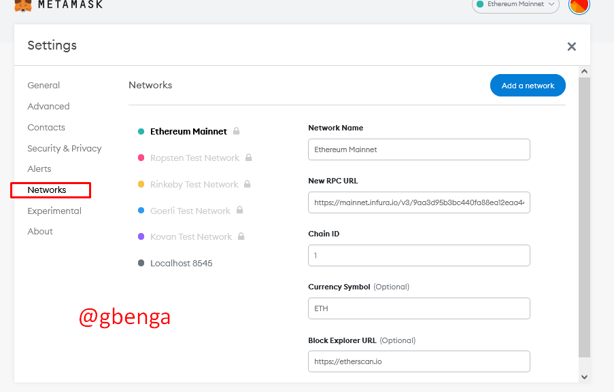Expand the Ethereum Mainnet network dropdown
614x392 pixels.
point(515,5)
